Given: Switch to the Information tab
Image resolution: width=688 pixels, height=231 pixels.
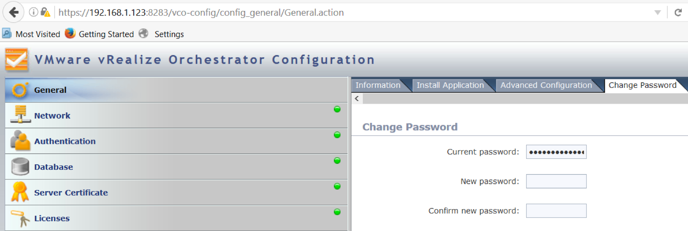Looking at the screenshot, I should pos(378,85).
